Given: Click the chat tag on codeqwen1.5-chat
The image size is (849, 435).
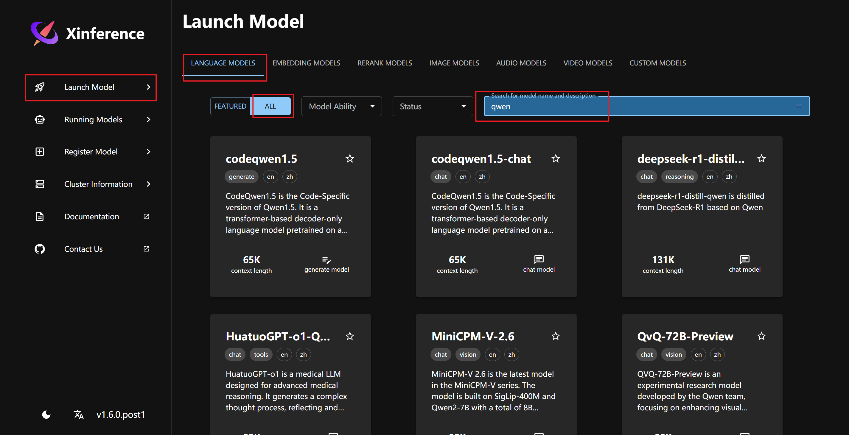Looking at the screenshot, I should (441, 176).
